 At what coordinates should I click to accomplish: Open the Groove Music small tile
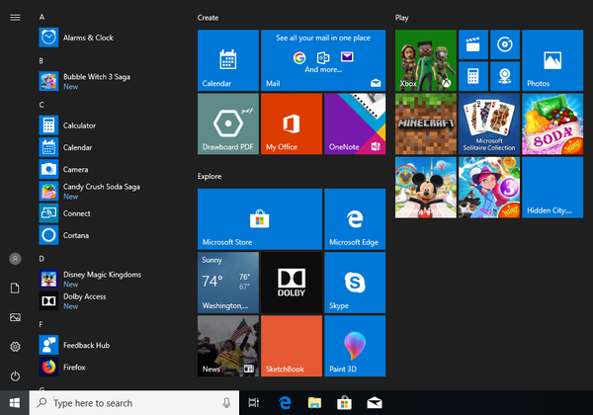click(505, 44)
